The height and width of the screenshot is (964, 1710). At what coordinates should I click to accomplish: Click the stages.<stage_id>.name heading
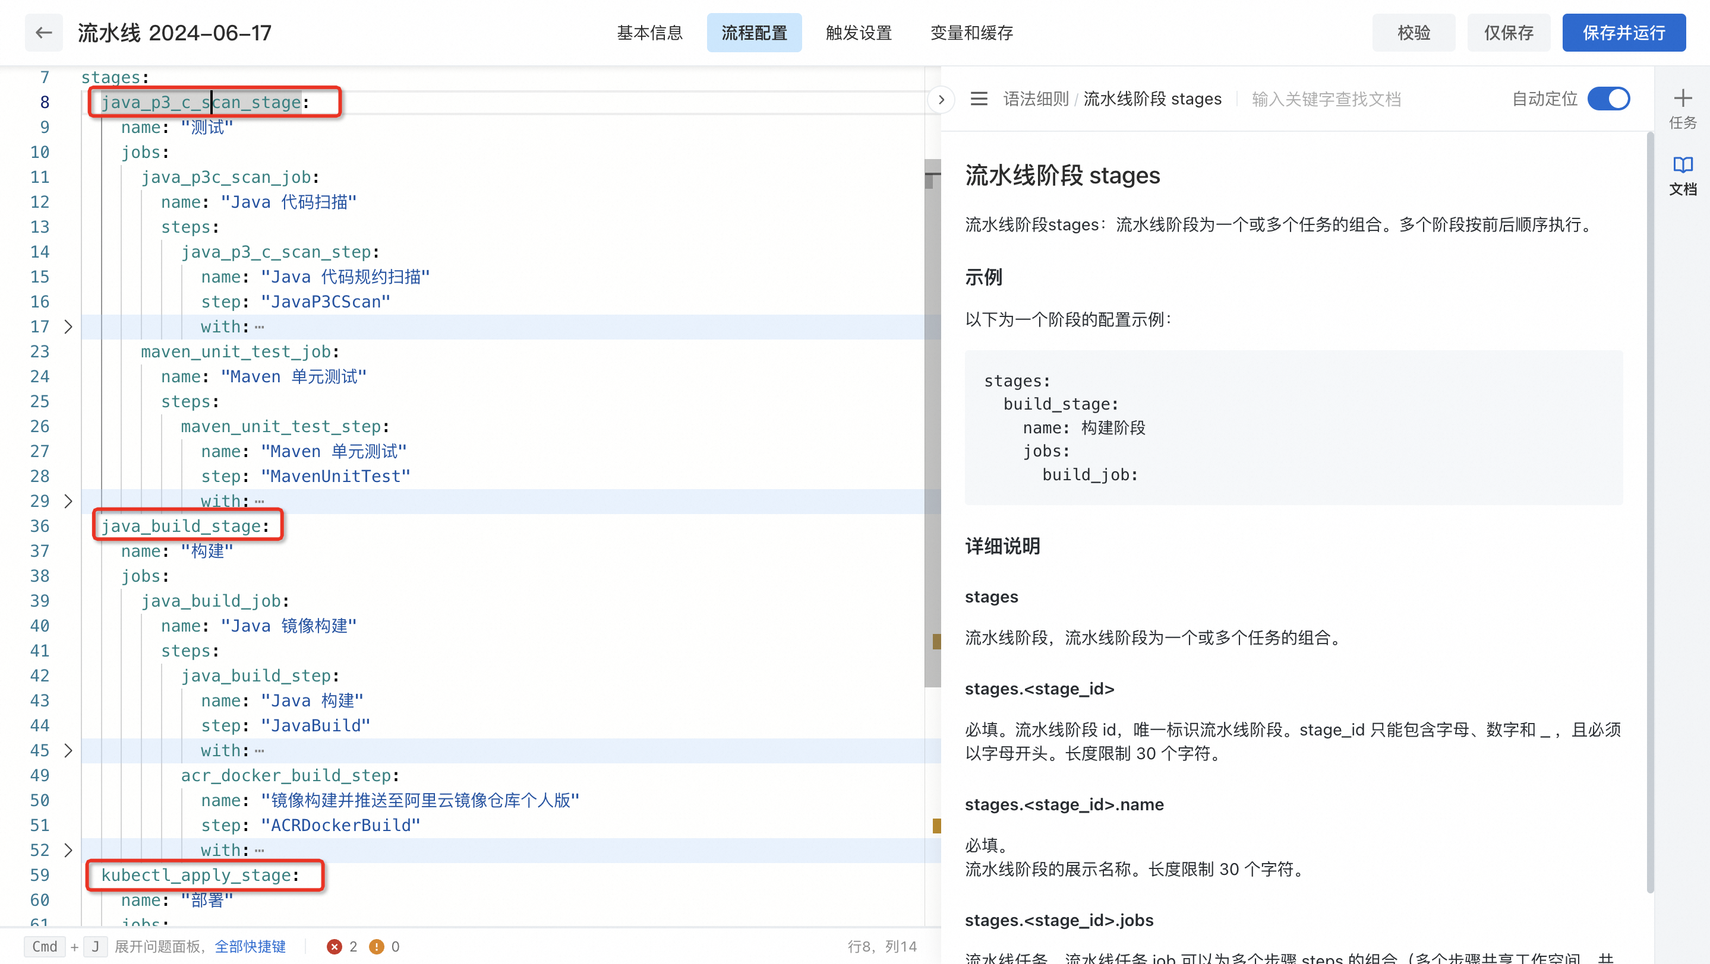(x=1064, y=804)
